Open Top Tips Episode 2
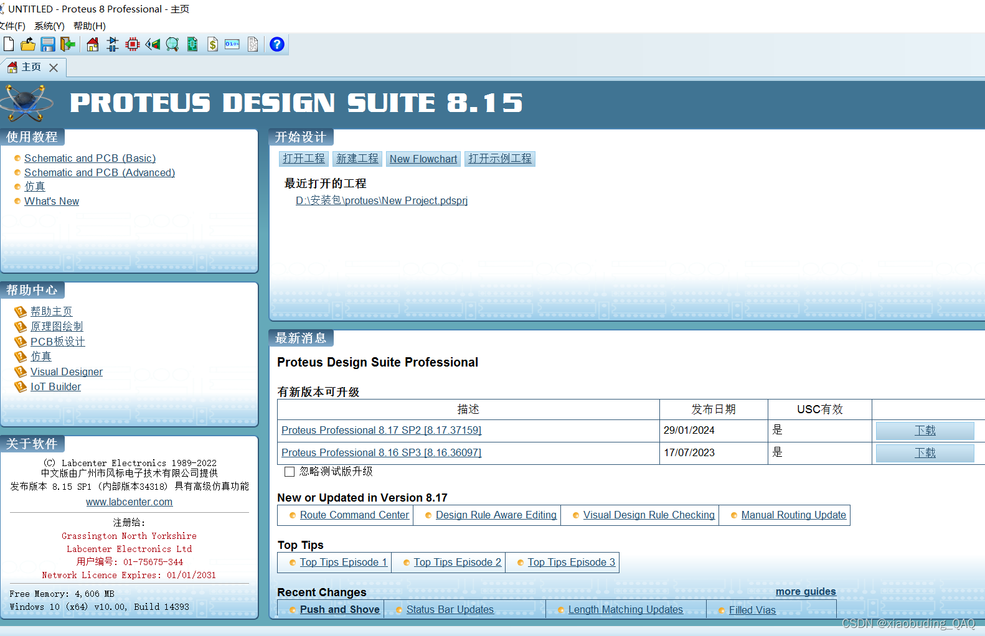This screenshot has height=636, width=985. coord(458,562)
